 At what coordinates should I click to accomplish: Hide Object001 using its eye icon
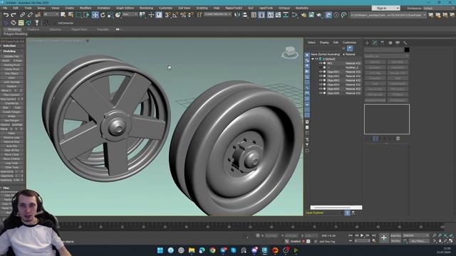321,72
